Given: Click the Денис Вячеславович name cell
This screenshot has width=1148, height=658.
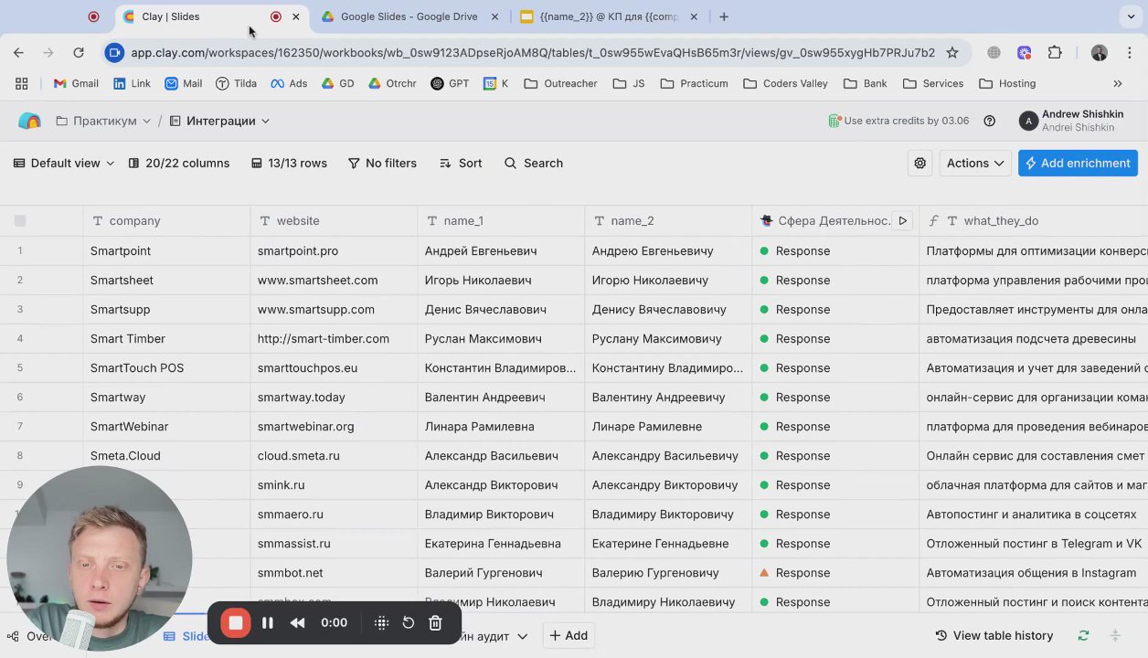Looking at the screenshot, I should coord(501,309).
